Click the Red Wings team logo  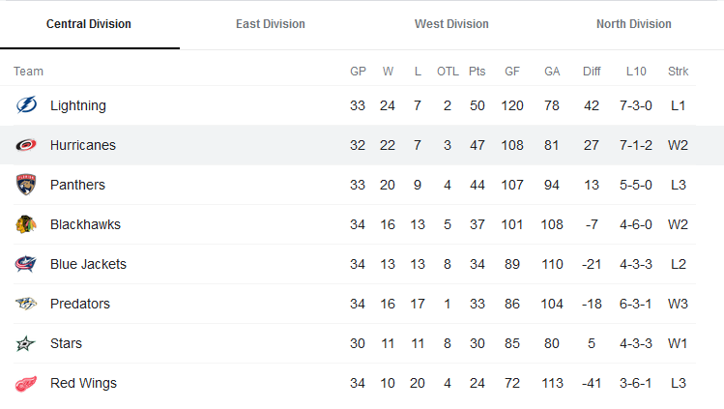[26, 383]
